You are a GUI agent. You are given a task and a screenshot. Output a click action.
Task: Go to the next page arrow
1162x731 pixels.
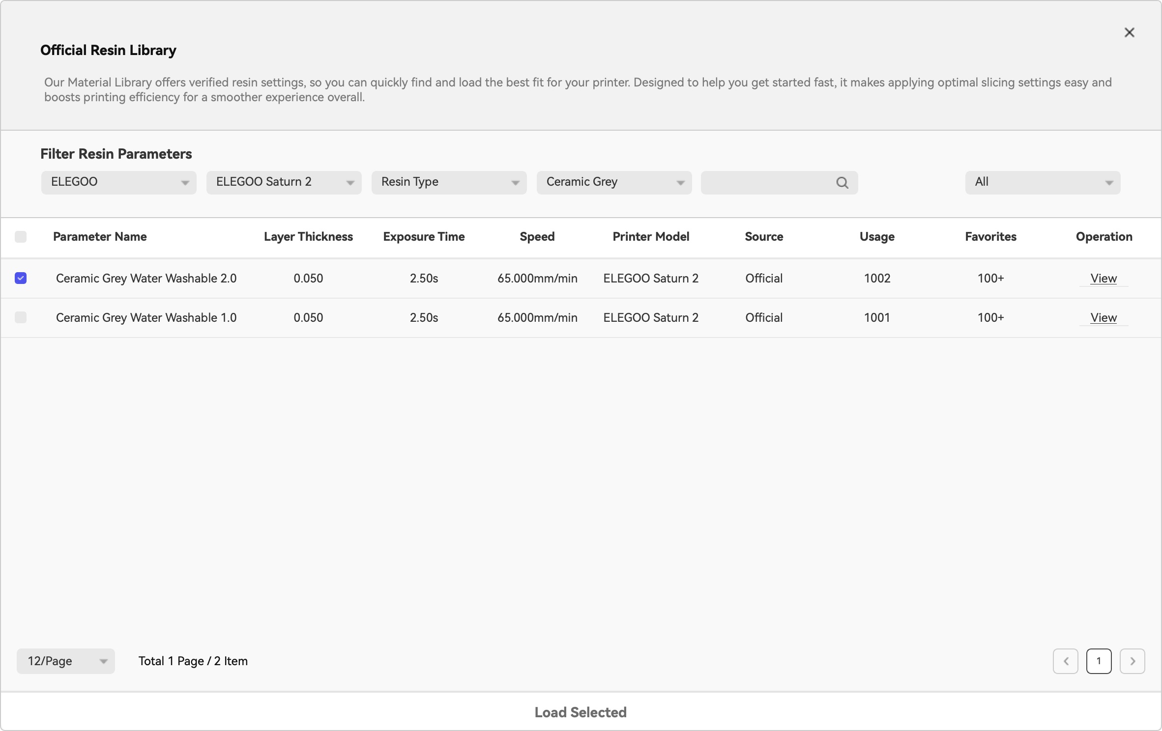click(1132, 661)
